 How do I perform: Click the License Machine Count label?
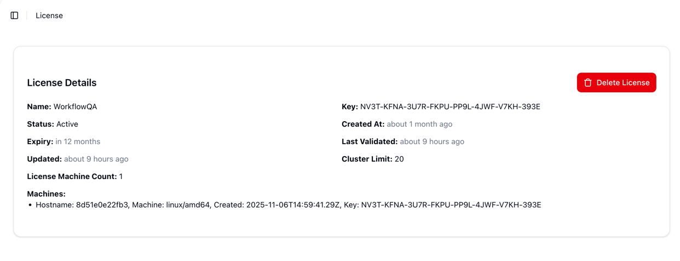[x=72, y=176]
